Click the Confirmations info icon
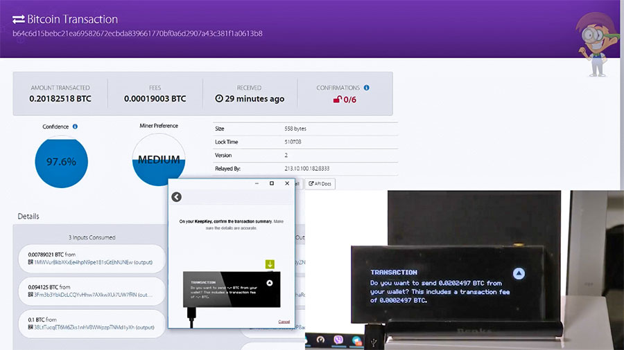The image size is (624, 350). click(x=367, y=88)
